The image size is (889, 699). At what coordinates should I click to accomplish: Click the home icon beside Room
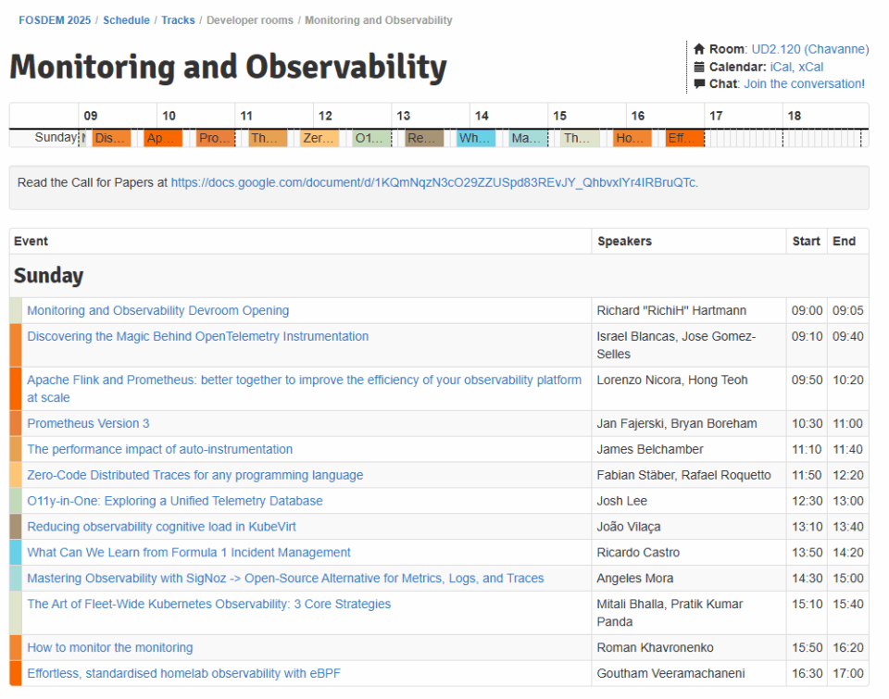pos(699,49)
